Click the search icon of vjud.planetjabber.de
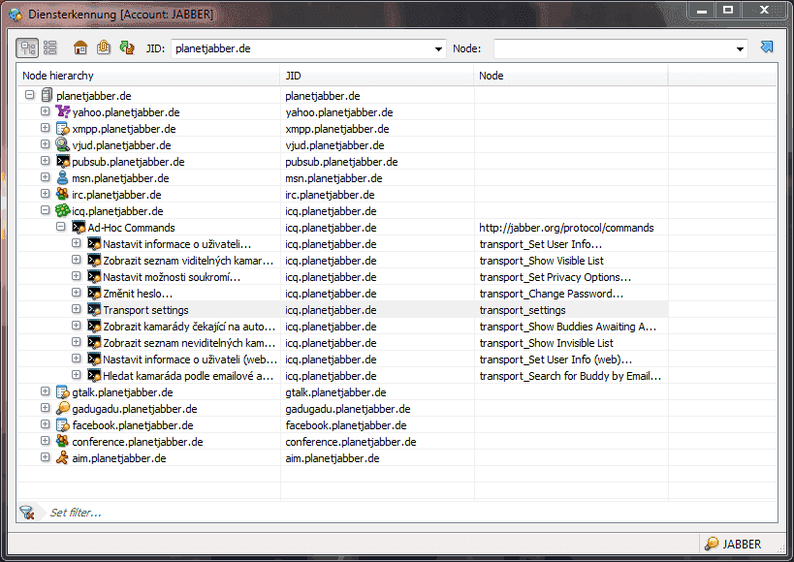The height and width of the screenshot is (562, 794). click(62, 144)
